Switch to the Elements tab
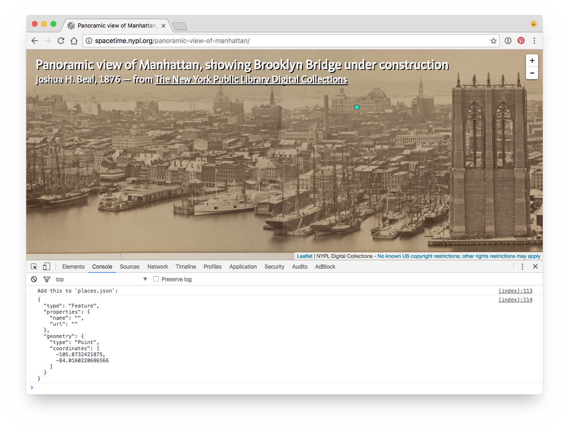The width and height of the screenshot is (569, 432). [x=74, y=267]
